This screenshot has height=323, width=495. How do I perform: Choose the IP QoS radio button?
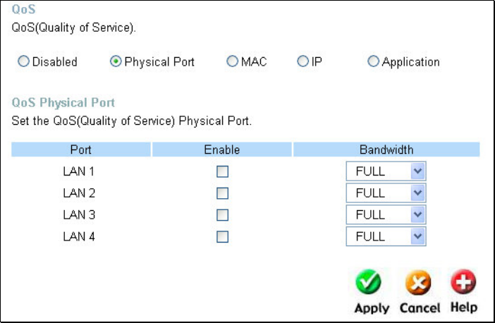click(303, 62)
